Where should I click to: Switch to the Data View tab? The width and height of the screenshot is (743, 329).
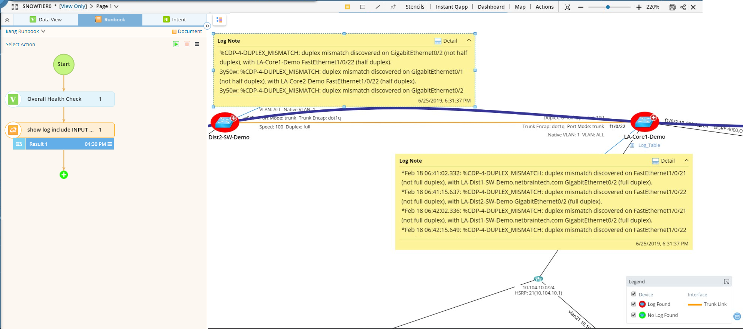tap(46, 19)
